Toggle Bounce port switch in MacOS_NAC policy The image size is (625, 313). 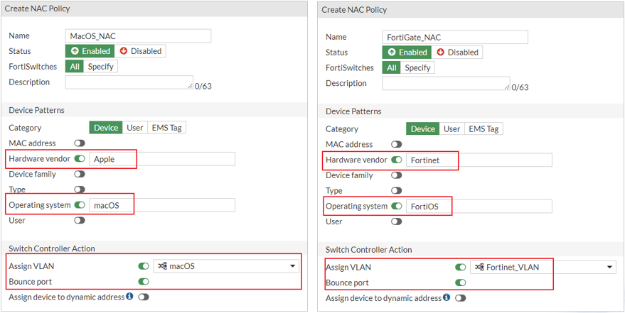(x=144, y=282)
